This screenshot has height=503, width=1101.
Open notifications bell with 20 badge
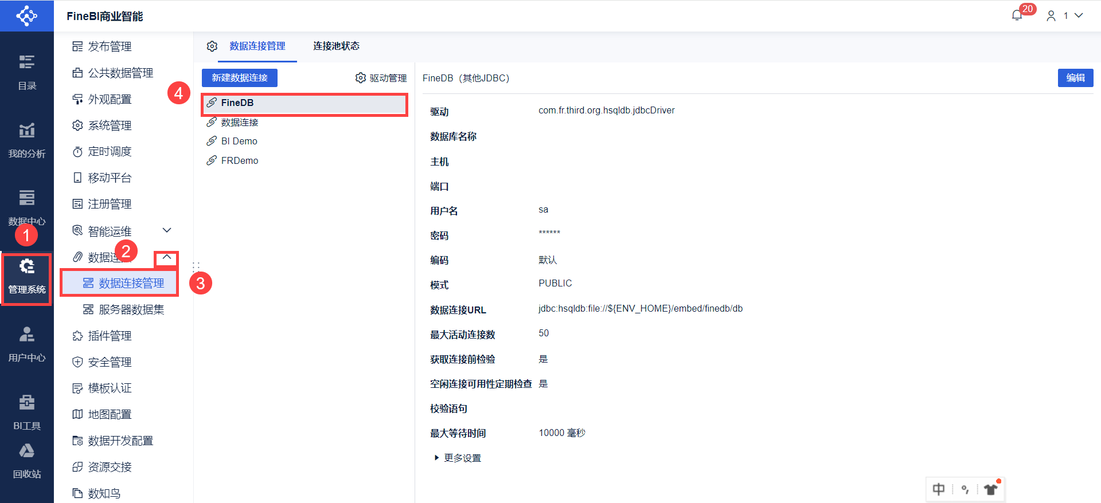pos(1017,15)
